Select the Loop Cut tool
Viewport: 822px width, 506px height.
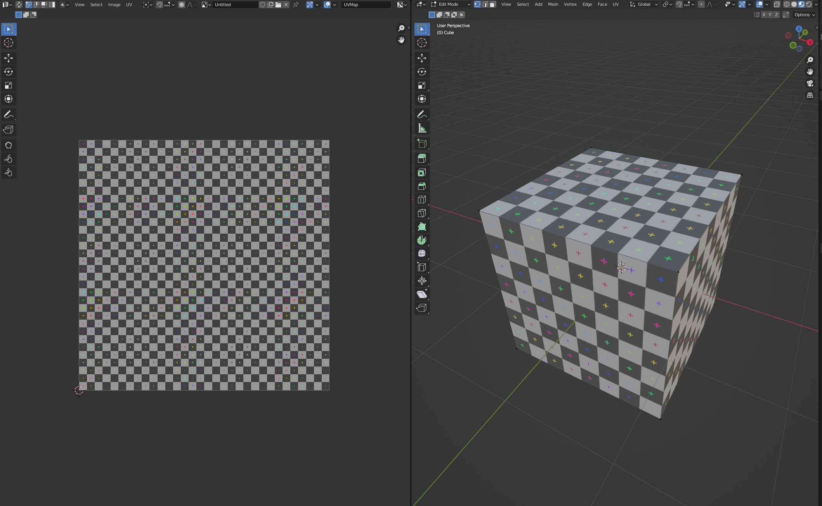[422, 200]
